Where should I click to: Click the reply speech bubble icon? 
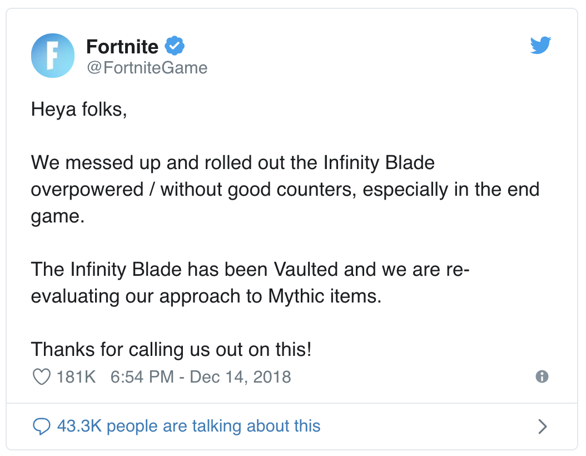(42, 426)
